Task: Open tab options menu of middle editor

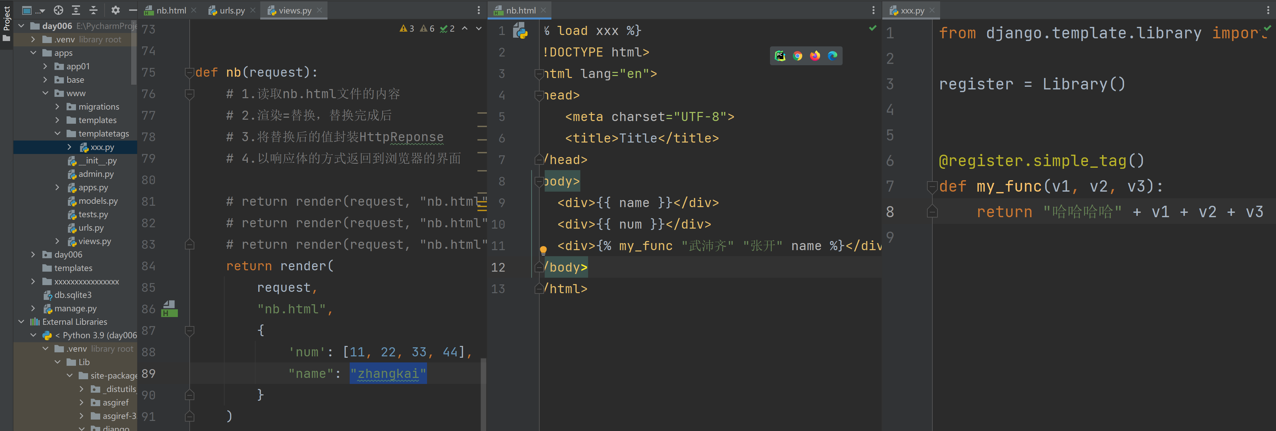Action: 873,10
